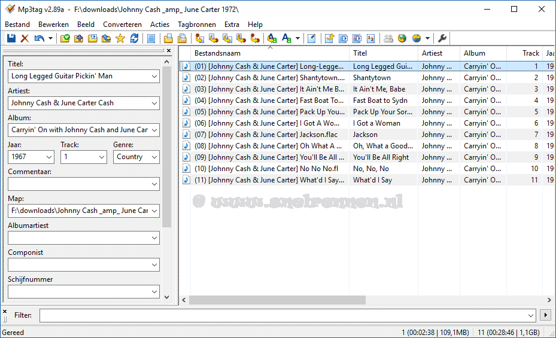Convert Tag to Filename toolbar icon
The image size is (556, 338).
pos(200,38)
